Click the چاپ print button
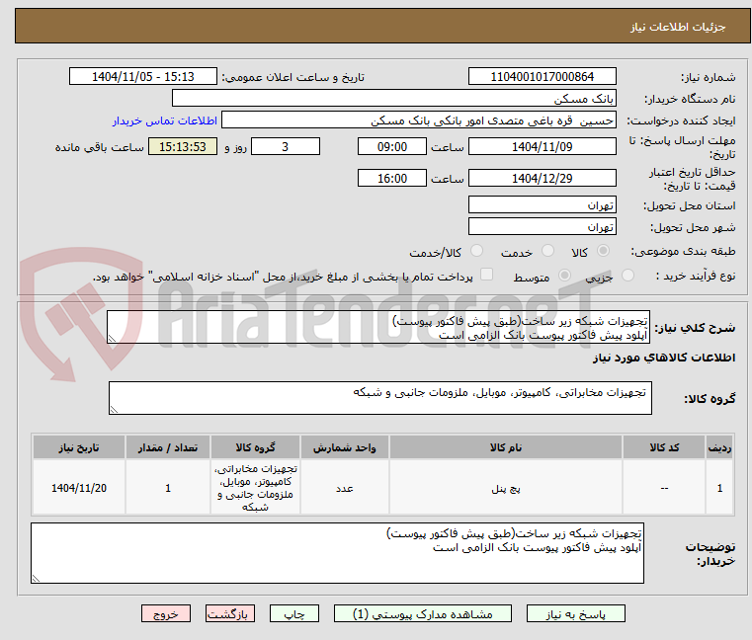The height and width of the screenshot is (640, 752). 294,613
